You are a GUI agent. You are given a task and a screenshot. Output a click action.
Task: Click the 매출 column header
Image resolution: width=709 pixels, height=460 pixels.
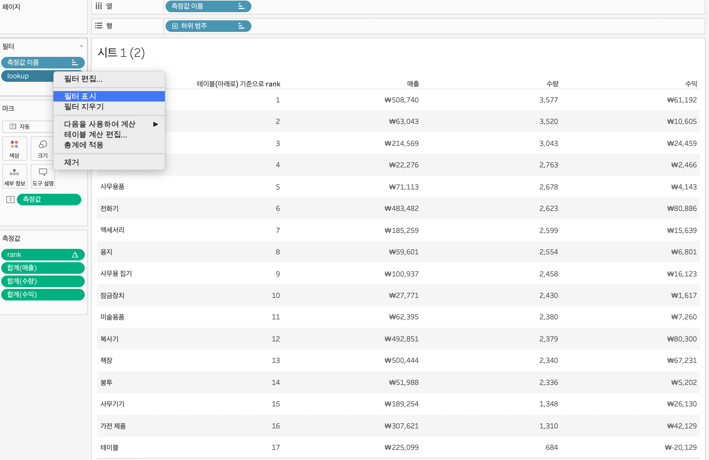(413, 84)
